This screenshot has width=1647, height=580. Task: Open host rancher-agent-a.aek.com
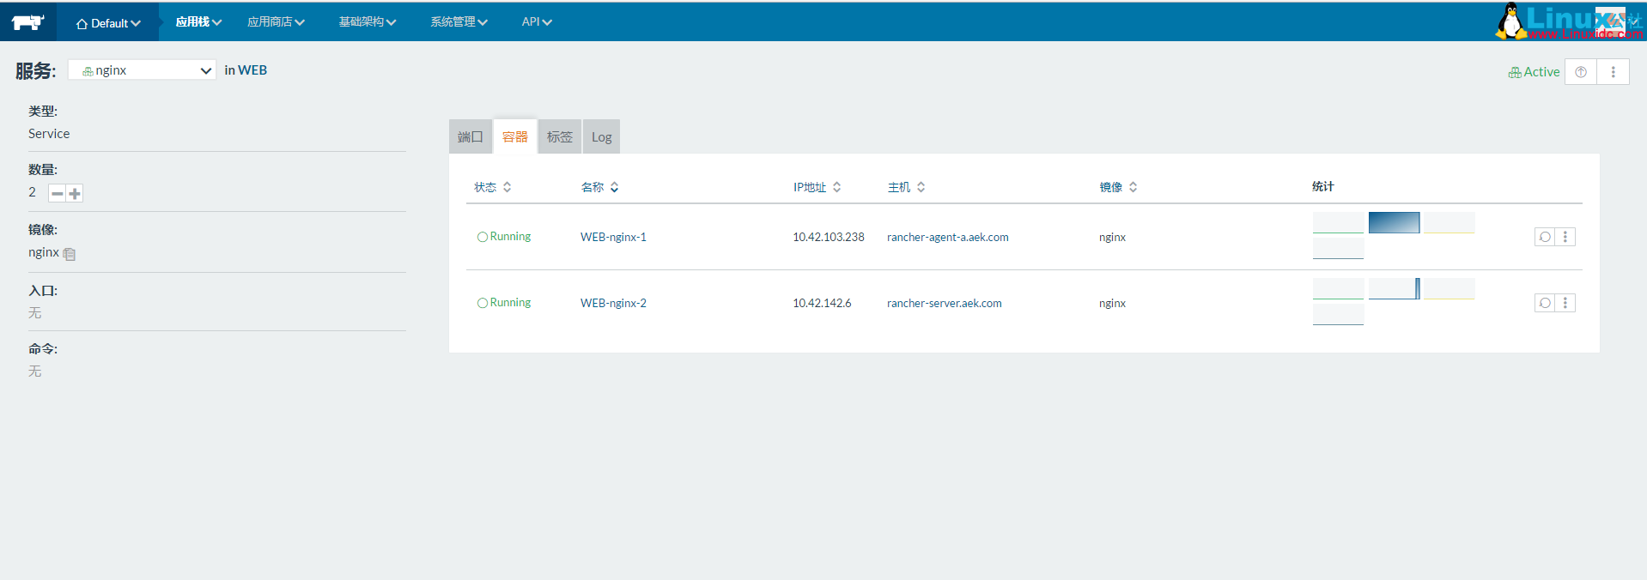(948, 237)
